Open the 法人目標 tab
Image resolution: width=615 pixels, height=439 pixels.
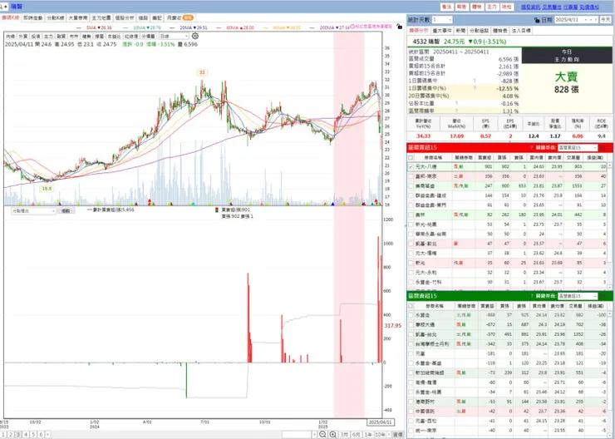[x=521, y=31]
